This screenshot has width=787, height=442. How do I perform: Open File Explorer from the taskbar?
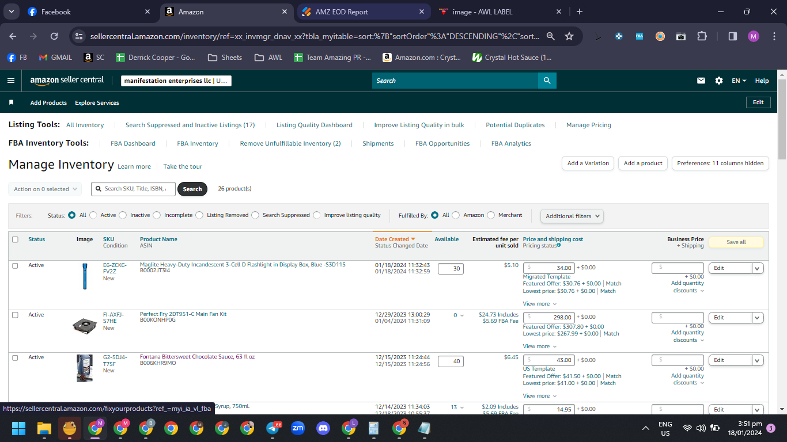coord(44,428)
